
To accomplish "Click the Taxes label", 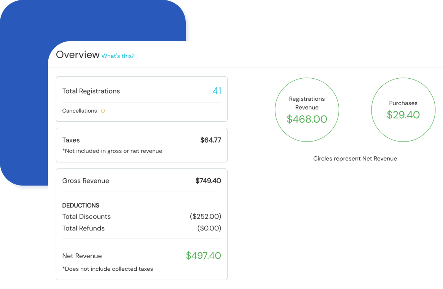I will [x=71, y=140].
